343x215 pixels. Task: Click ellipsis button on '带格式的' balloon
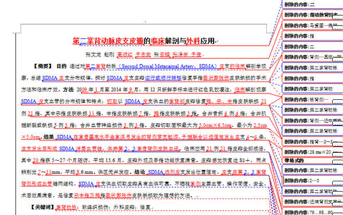(x=338, y=163)
